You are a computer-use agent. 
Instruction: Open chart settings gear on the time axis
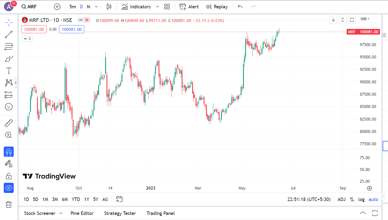pos(369,188)
